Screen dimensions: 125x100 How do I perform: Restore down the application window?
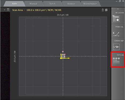point(120,1)
